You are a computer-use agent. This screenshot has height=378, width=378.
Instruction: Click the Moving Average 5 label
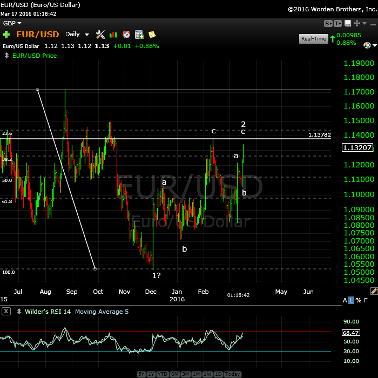click(x=102, y=312)
